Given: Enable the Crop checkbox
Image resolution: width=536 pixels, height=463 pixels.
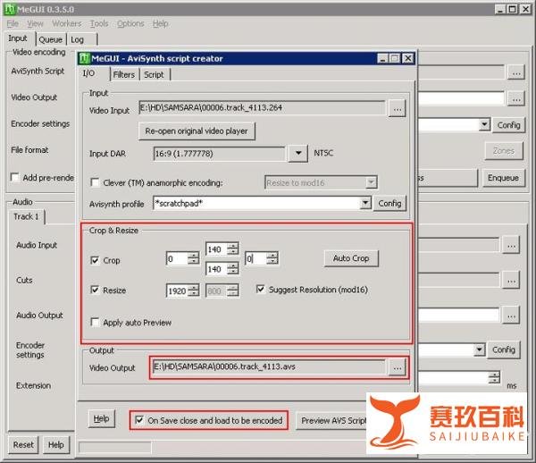Looking at the screenshot, I should [x=95, y=260].
